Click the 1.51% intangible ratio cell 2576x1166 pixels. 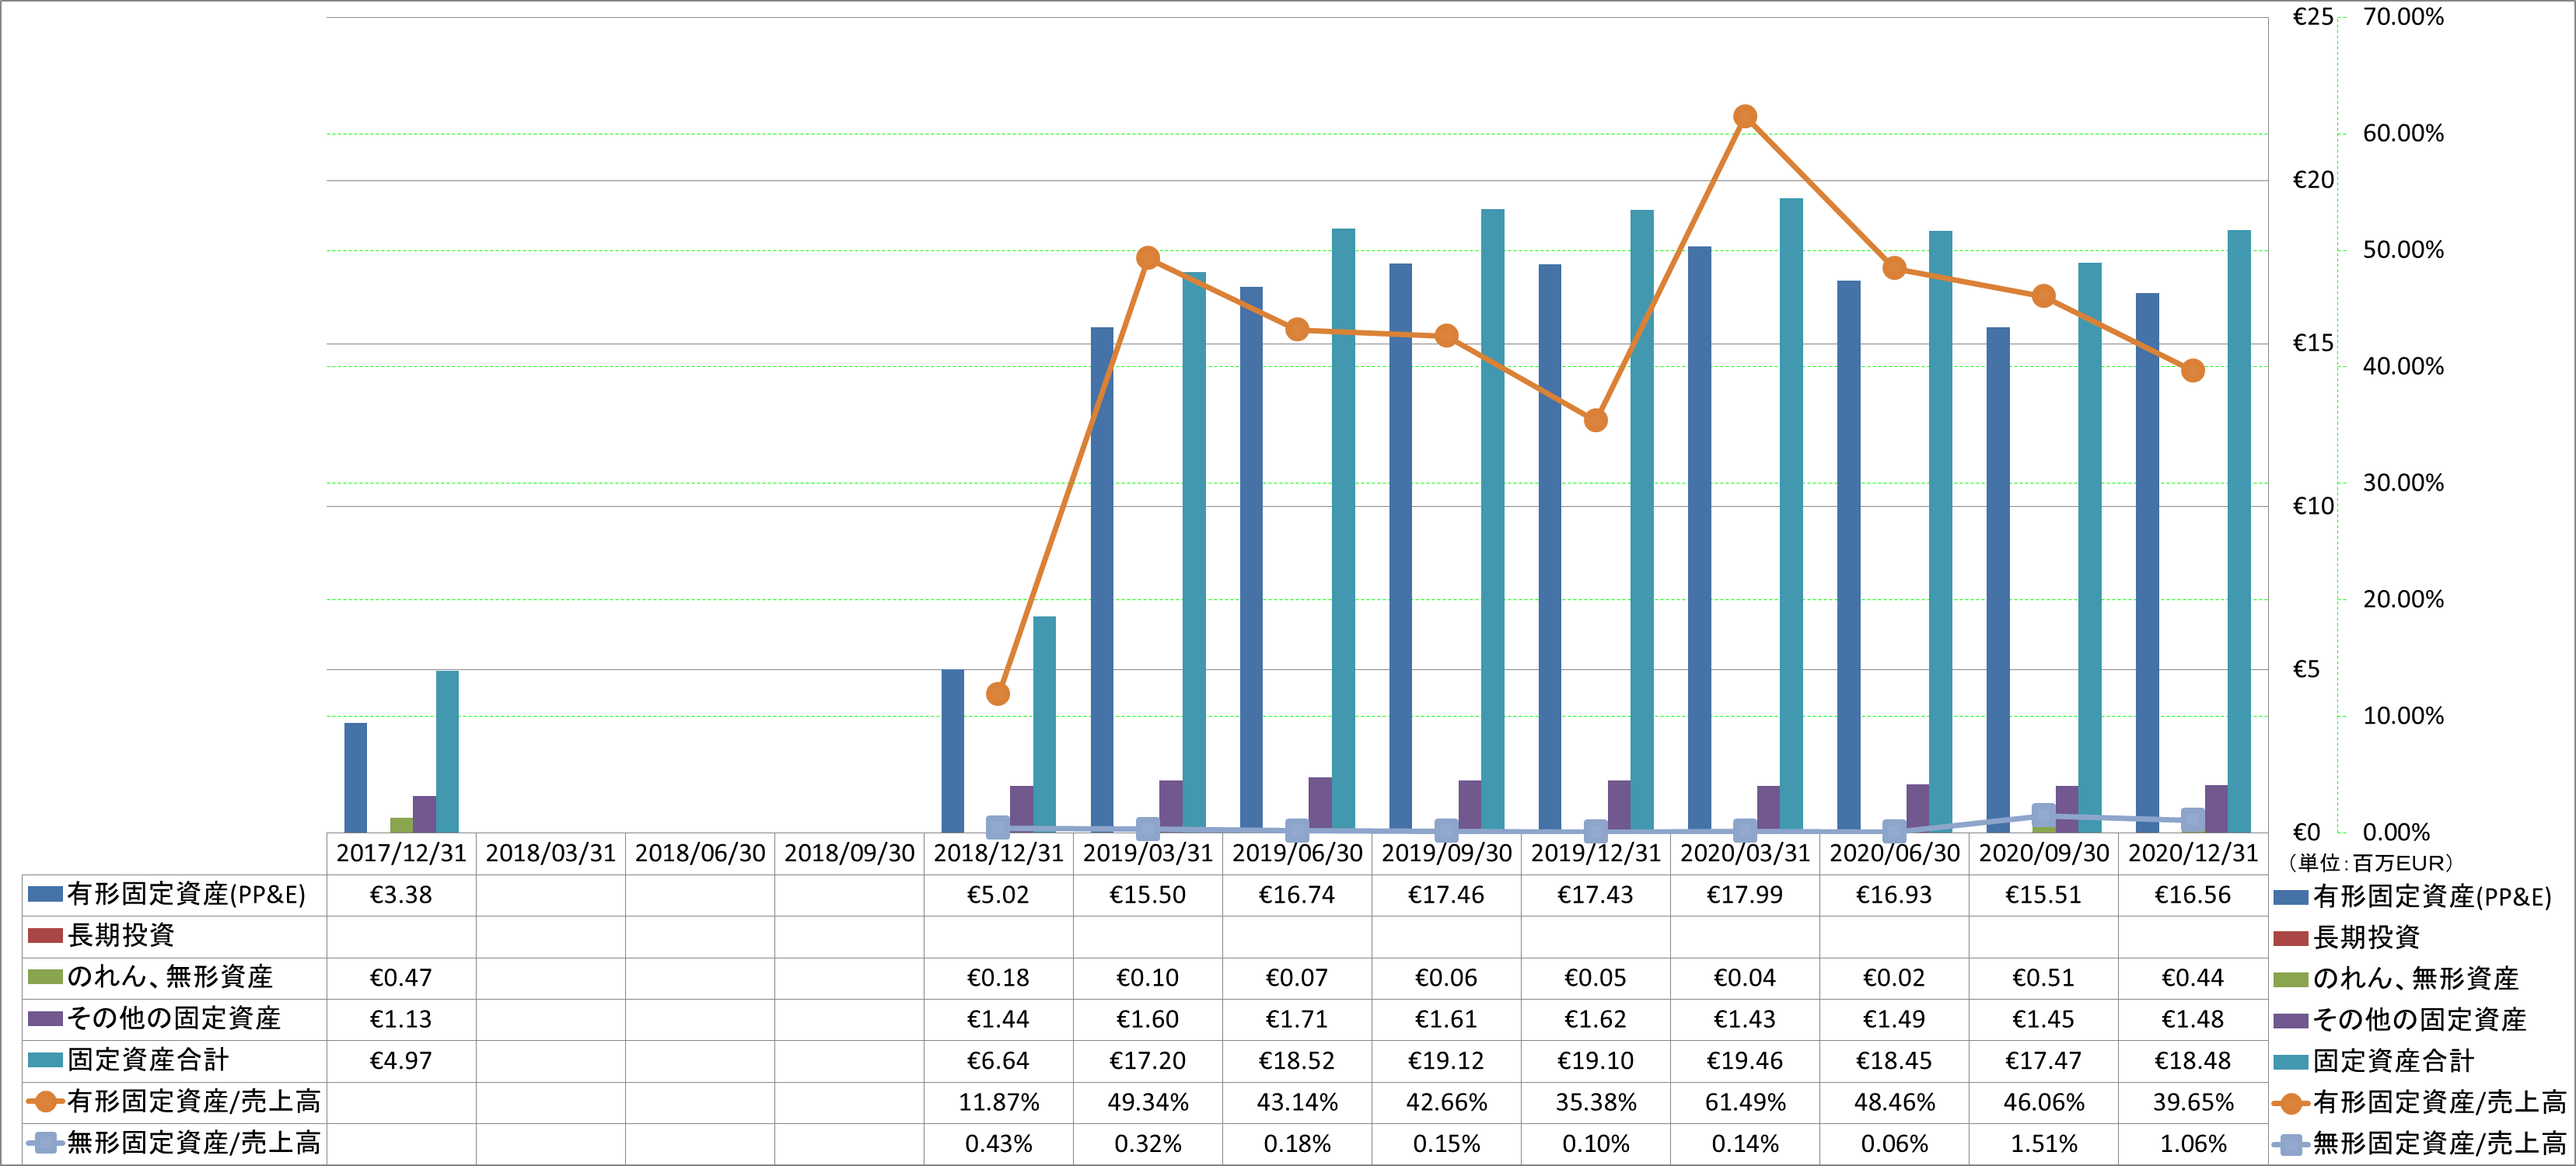[x=2044, y=1144]
